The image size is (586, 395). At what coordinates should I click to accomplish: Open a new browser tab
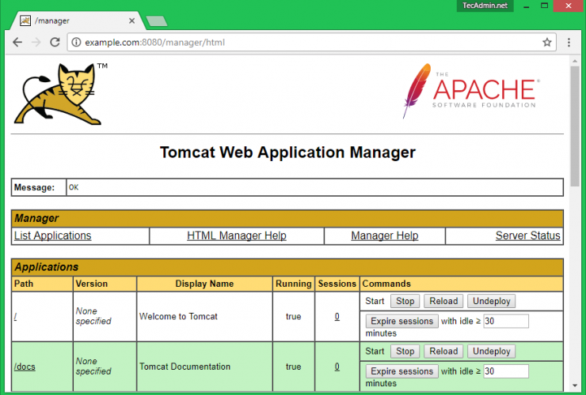point(156,21)
